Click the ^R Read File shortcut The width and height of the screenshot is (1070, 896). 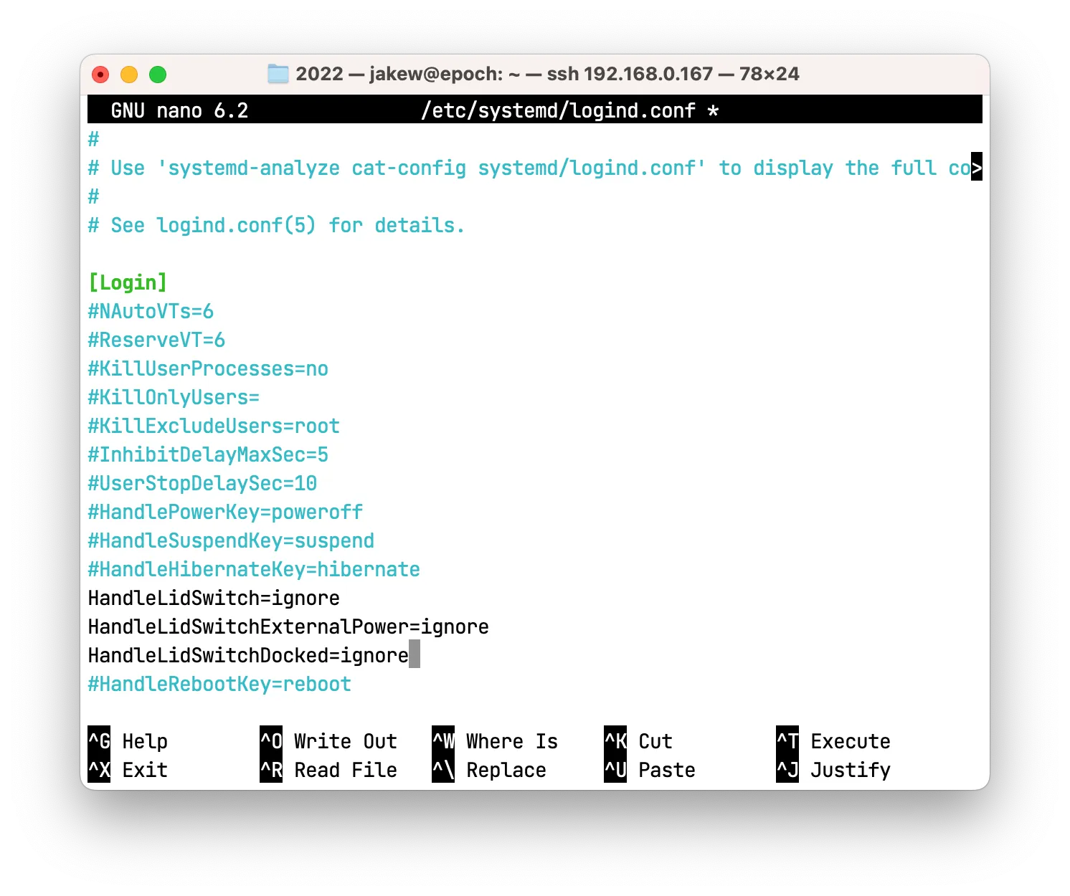[328, 769]
